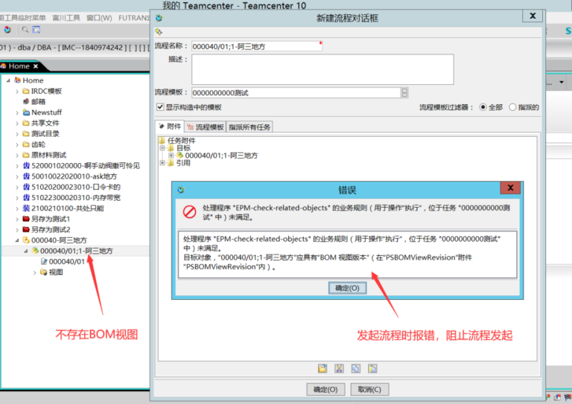Click the 描述 description text area
This screenshot has height=404, width=572.
point(322,70)
